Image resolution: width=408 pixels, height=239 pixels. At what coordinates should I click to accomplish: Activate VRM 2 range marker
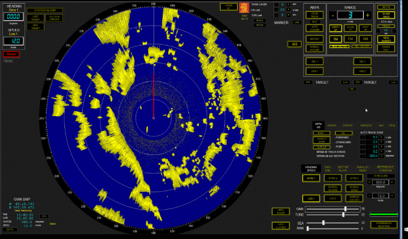pos(362,71)
